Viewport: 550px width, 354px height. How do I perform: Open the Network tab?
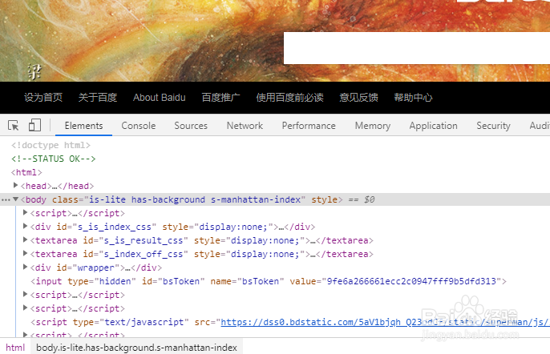245,126
